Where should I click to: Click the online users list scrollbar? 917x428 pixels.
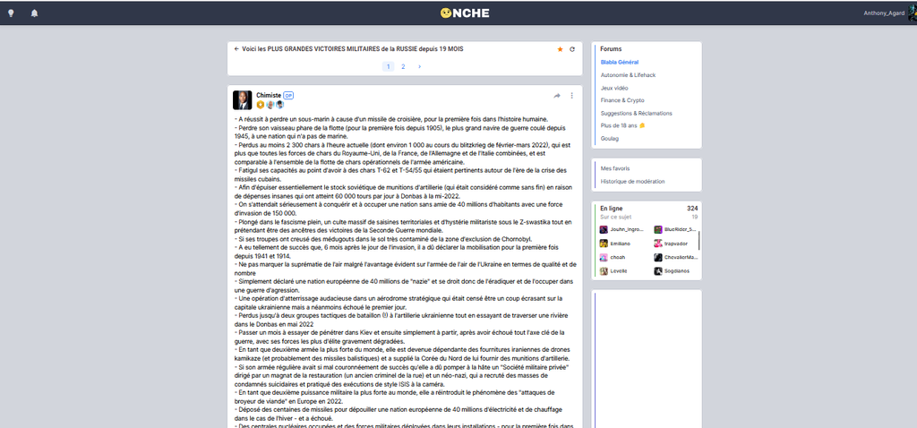point(699,240)
